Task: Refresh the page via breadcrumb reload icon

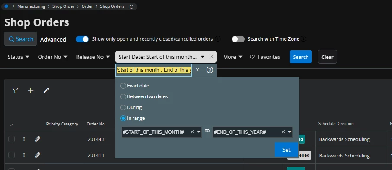Action: [131, 7]
